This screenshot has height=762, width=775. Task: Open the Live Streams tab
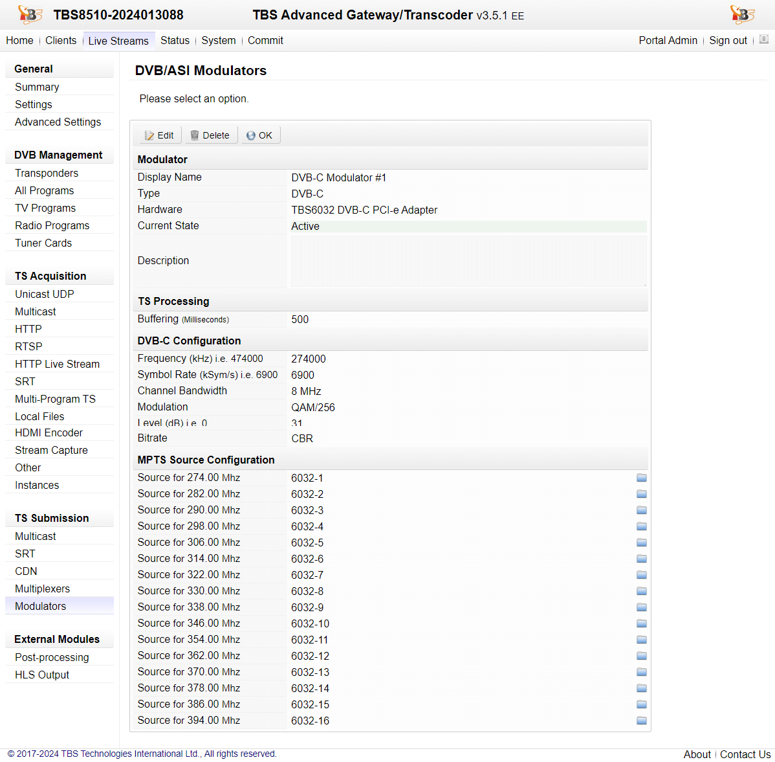pyautogui.click(x=118, y=41)
